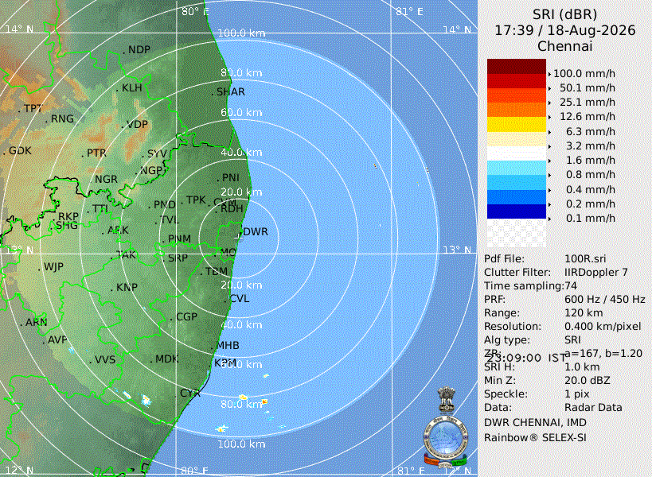
Task: Click the DWR radar center marker
Action: click(x=238, y=235)
